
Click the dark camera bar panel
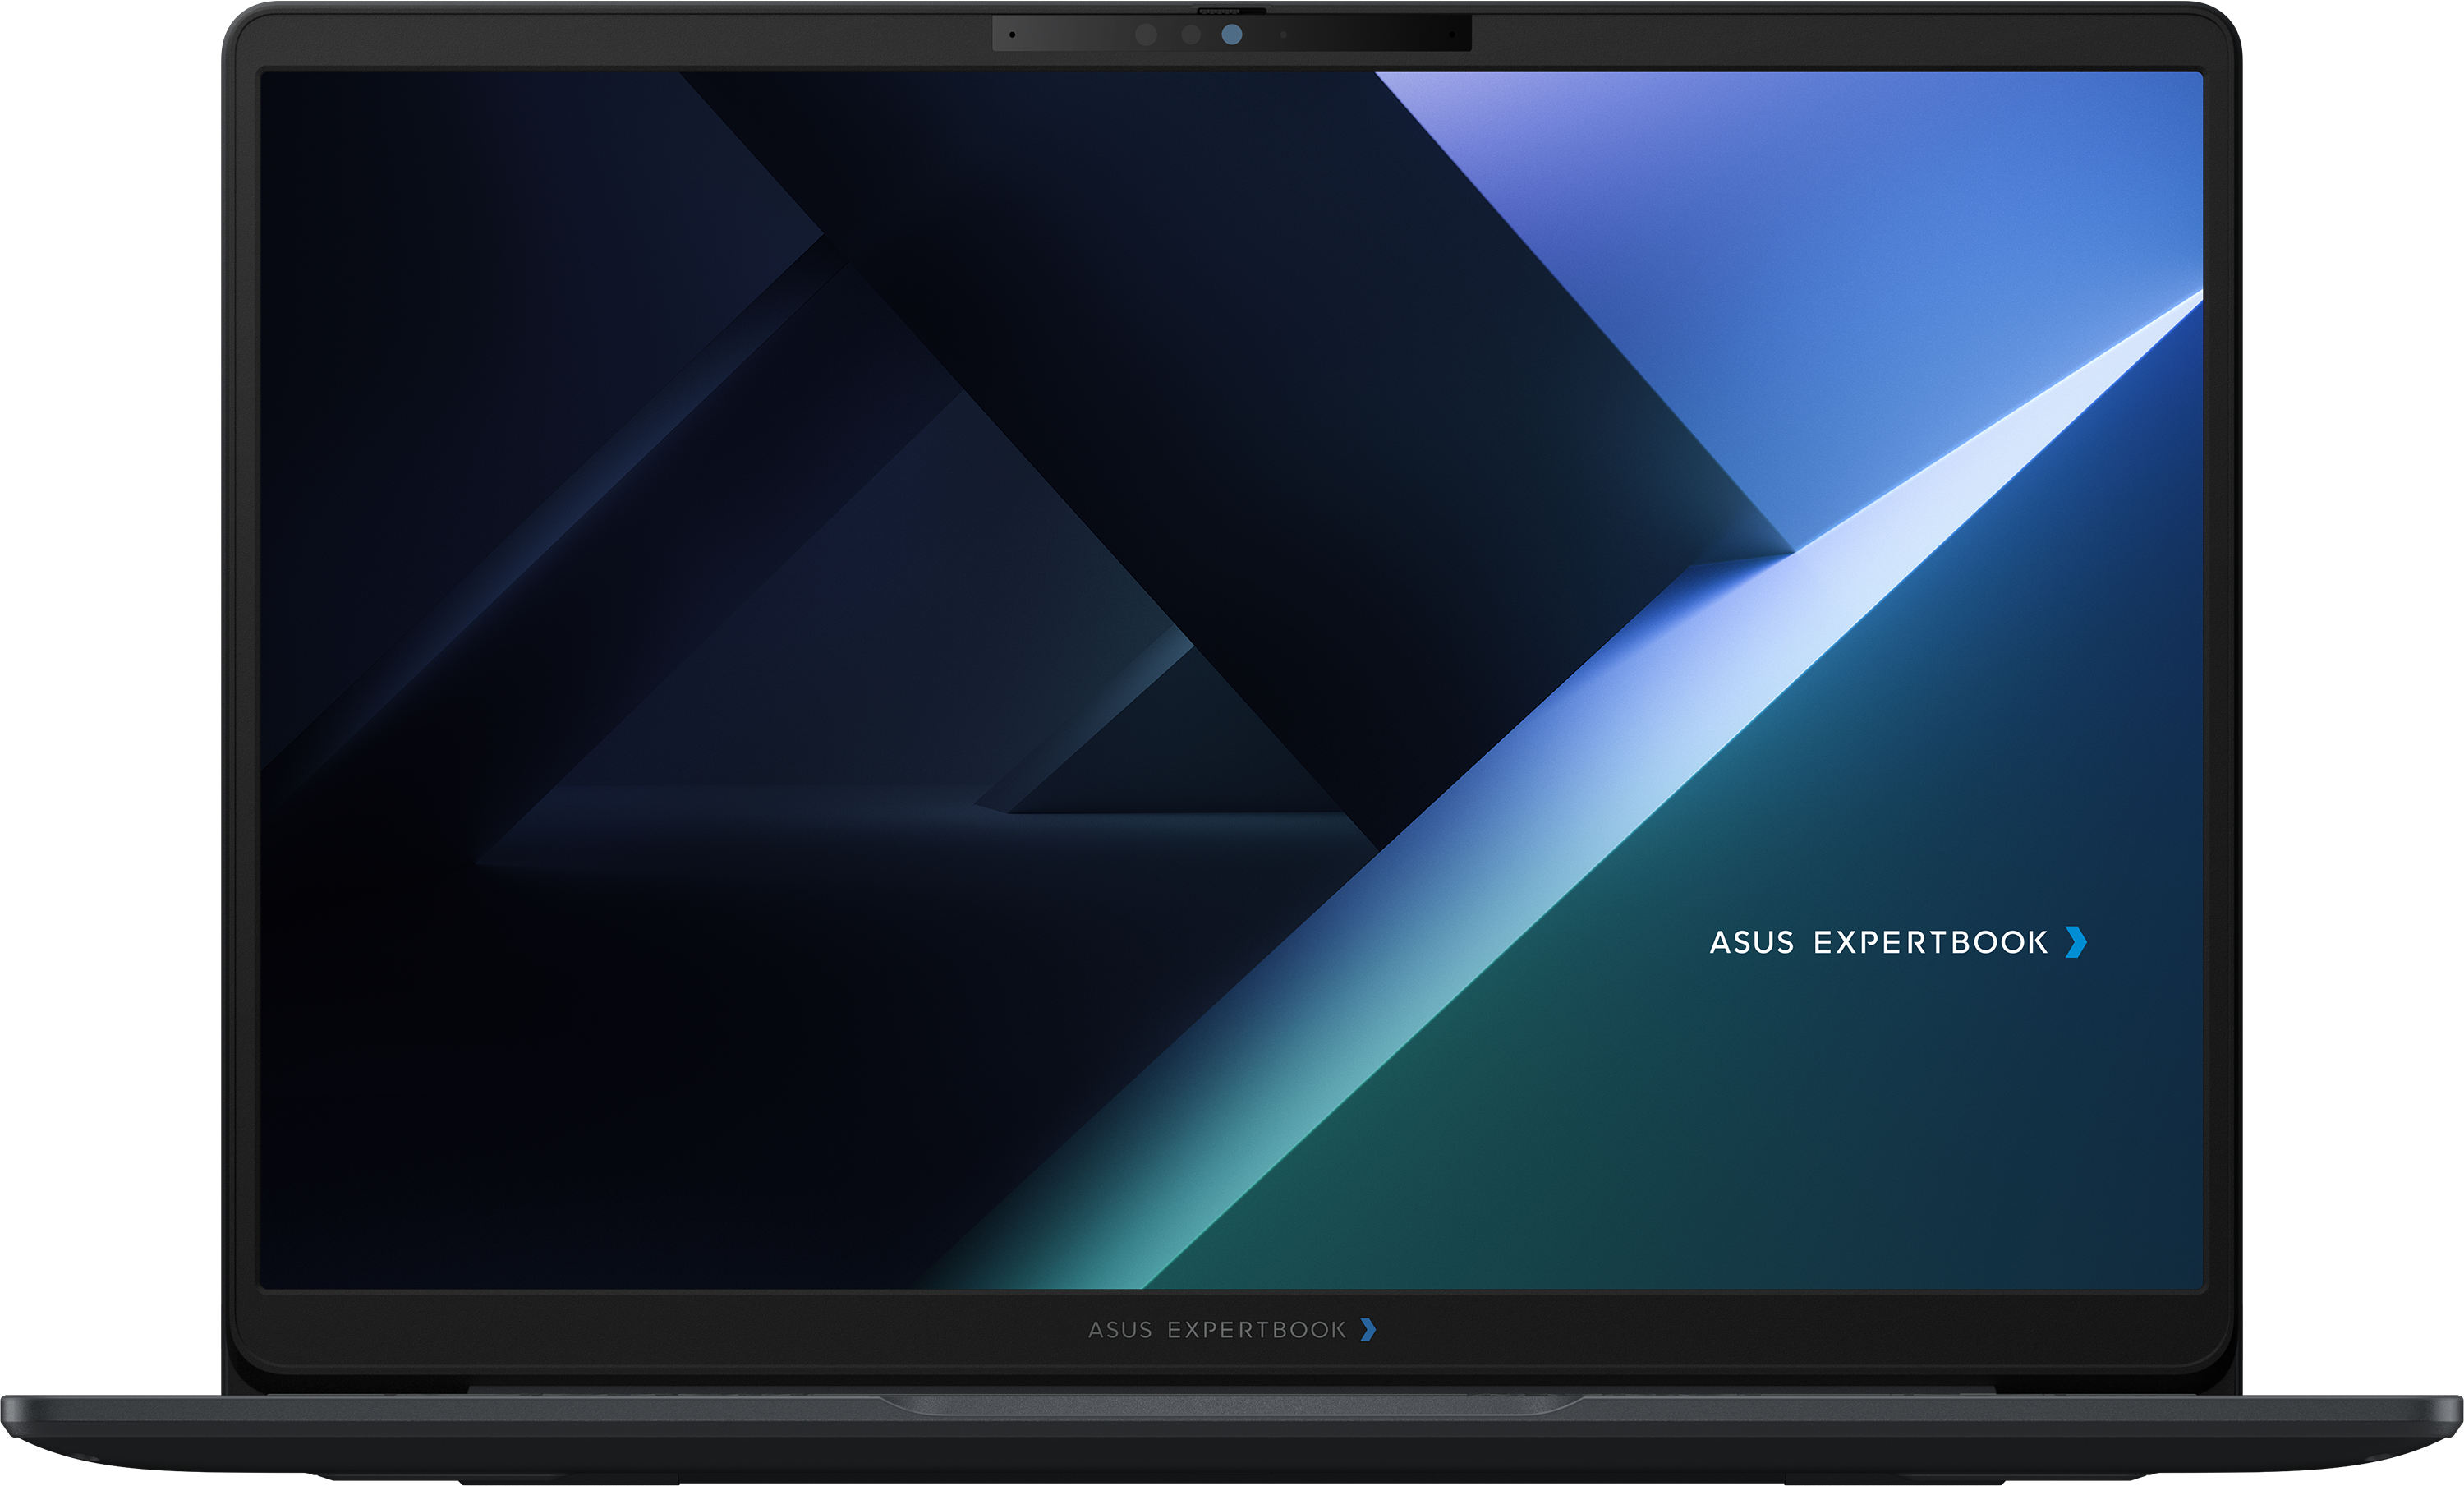(x=1232, y=33)
